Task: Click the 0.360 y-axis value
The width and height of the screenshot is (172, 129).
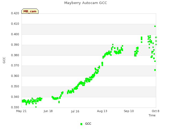Action: pos(15,76)
